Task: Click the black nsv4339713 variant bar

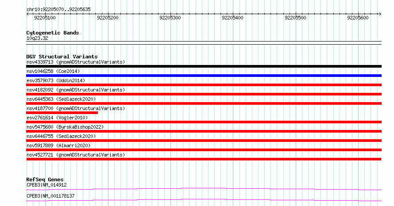Action: (204, 66)
